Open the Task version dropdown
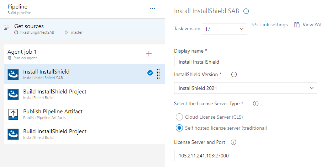The height and width of the screenshot is (167, 321). pos(224,29)
